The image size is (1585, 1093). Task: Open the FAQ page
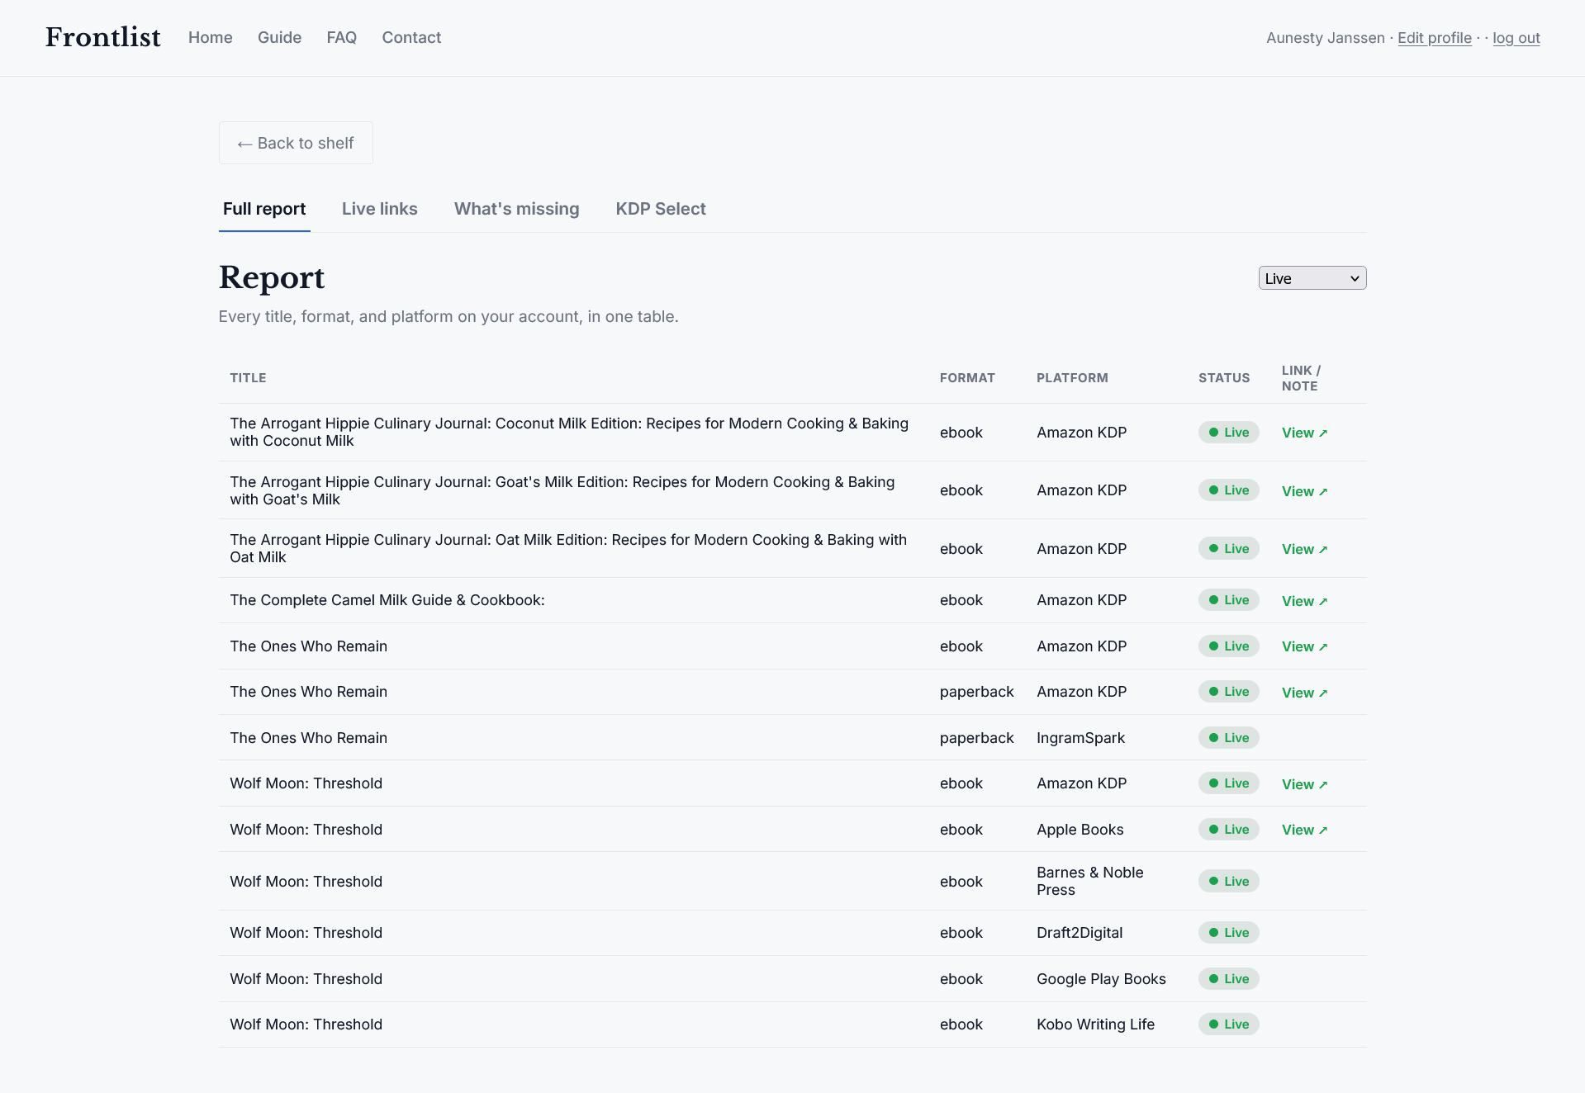(x=342, y=37)
